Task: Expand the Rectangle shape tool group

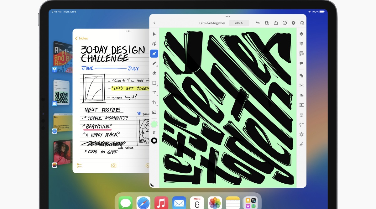Action: click(154, 83)
